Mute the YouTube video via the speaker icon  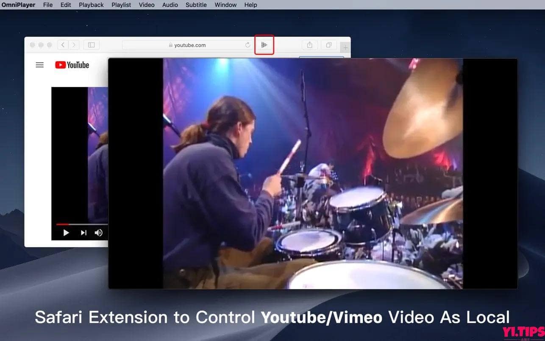[99, 232]
